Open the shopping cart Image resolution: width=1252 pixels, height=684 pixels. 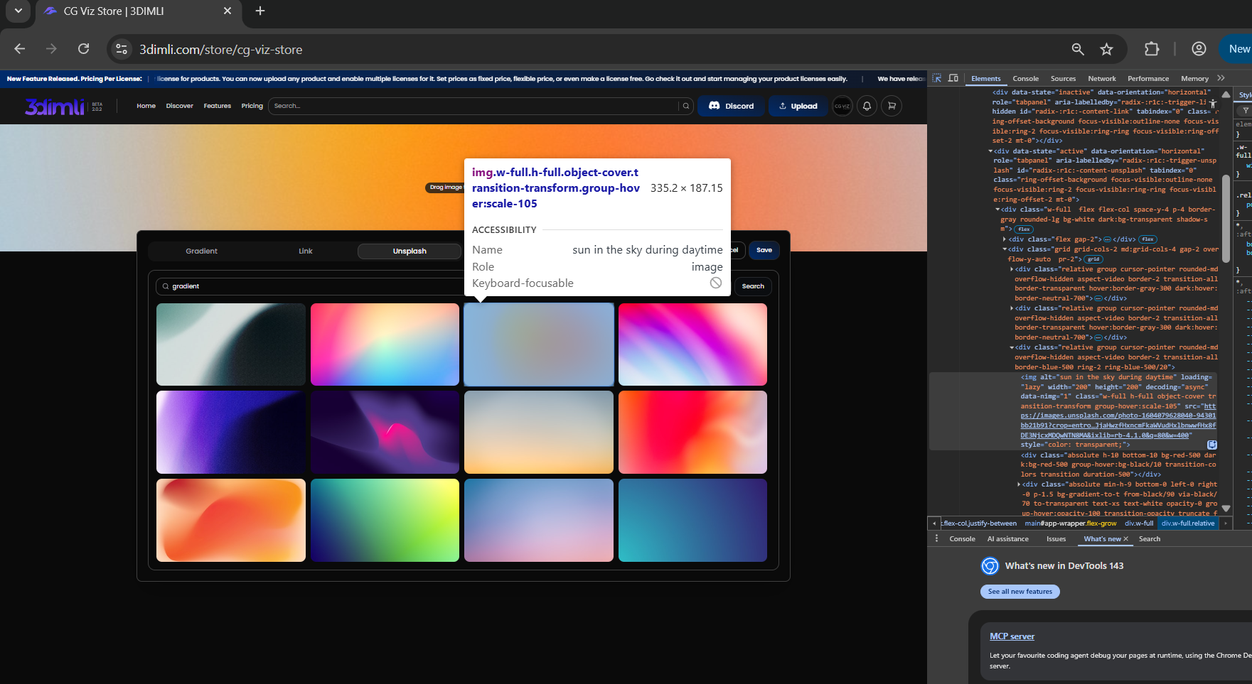tap(892, 106)
